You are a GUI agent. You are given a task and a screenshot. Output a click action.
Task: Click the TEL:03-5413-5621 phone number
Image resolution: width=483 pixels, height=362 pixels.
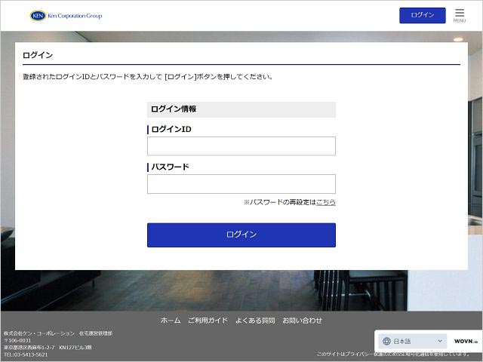26,354
